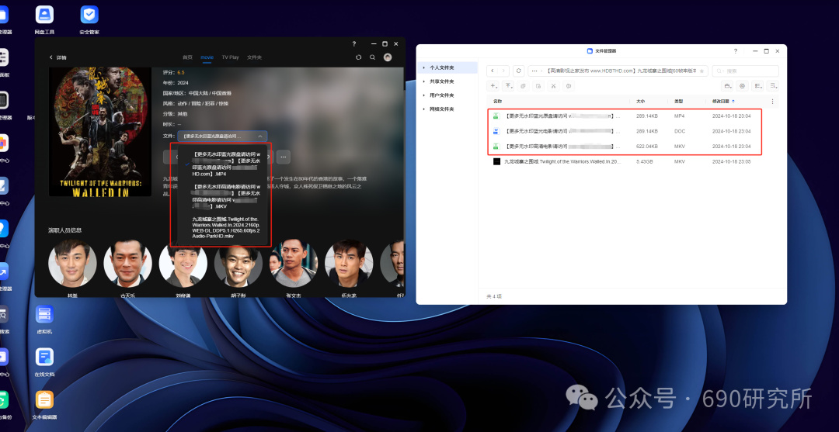This screenshot has height=432, width=839.
Task: Open file manager settings gear icon
Action: [742, 86]
